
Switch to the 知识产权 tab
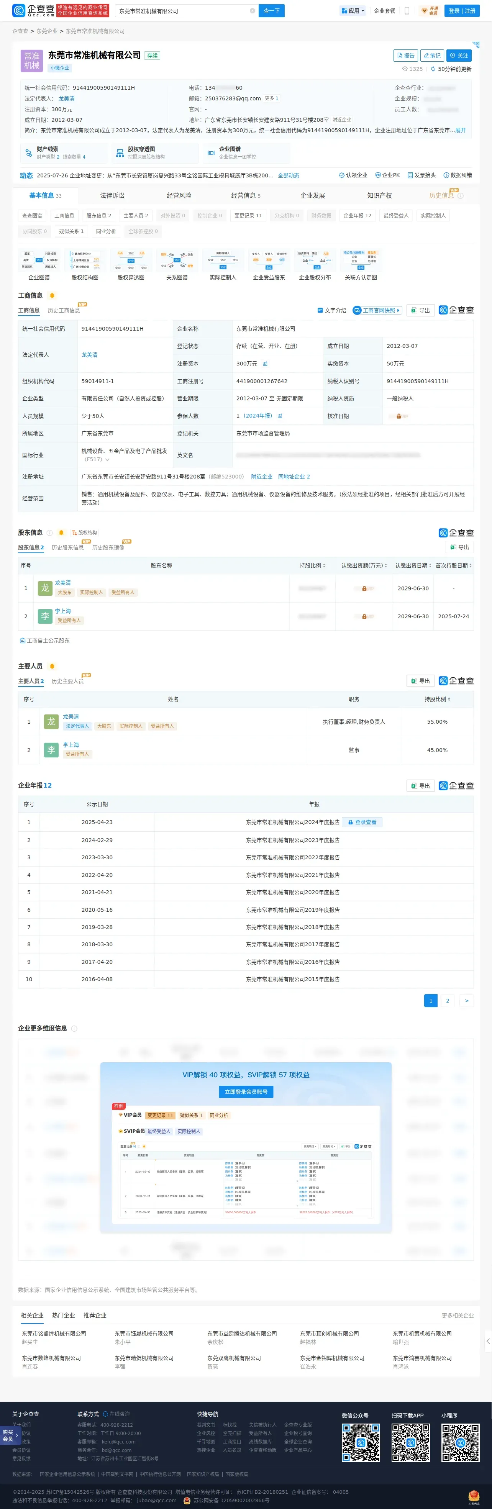380,196
